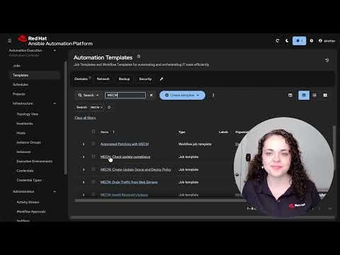The width and height of the screenshot is (340, 255).
Task: Check the MECM Create Update Group checkbox
Action: point(93,169)
